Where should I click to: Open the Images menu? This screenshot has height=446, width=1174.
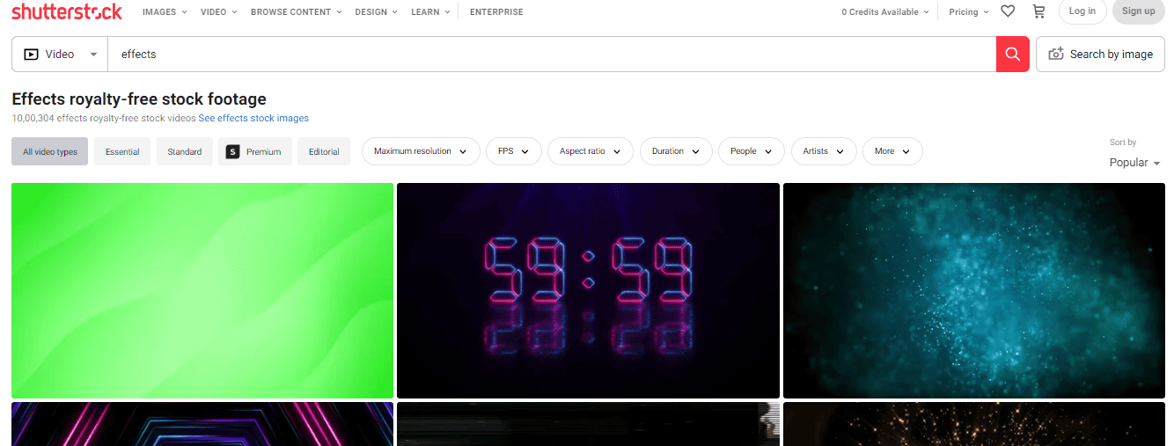(x=165, y=11)
